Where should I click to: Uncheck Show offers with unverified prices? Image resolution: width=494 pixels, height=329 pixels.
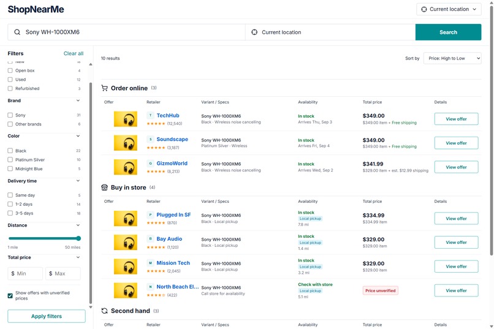click(x=10, y=296)
